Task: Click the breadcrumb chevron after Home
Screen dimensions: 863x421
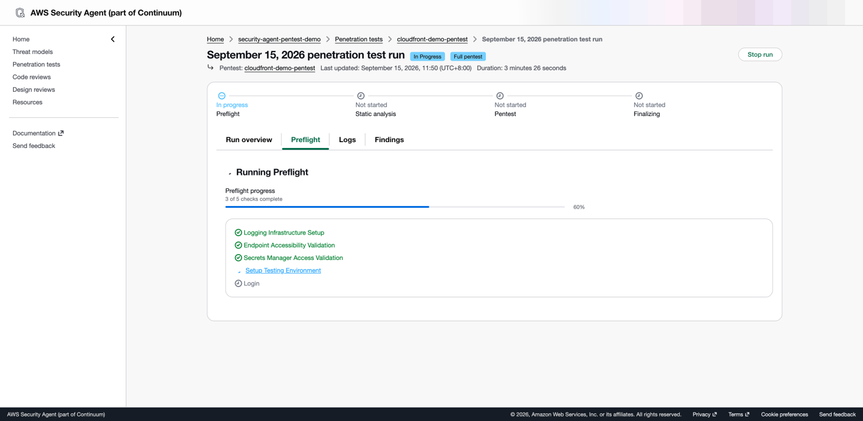Action: [231, 39]
